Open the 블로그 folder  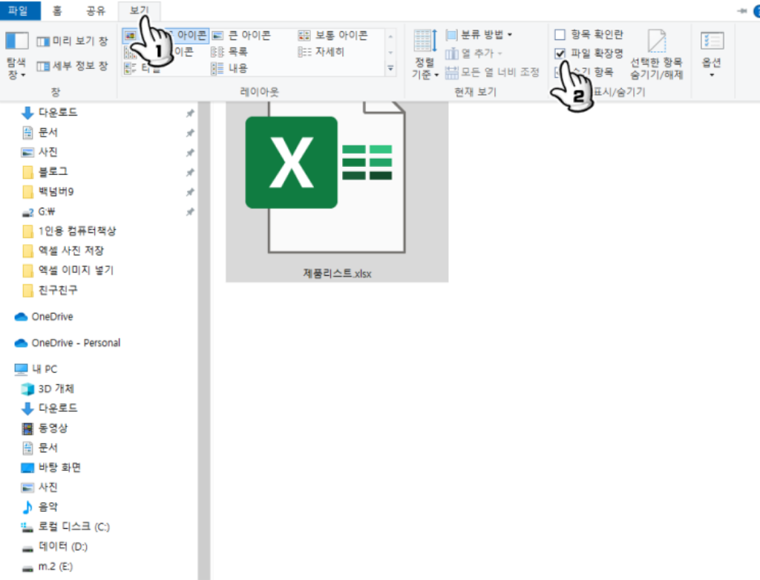tap(45, 171)
